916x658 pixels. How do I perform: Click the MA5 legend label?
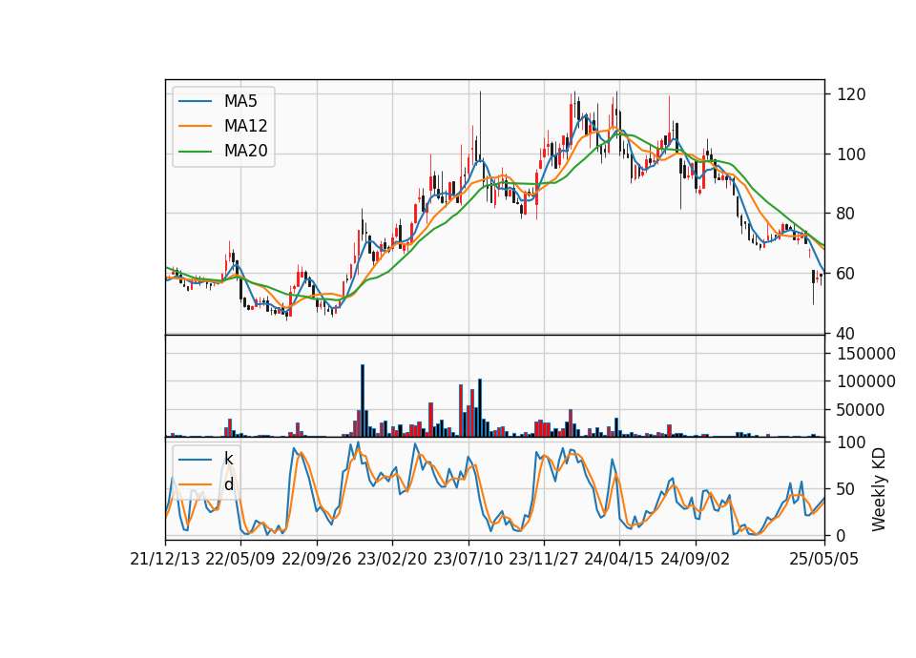(240, 101)
